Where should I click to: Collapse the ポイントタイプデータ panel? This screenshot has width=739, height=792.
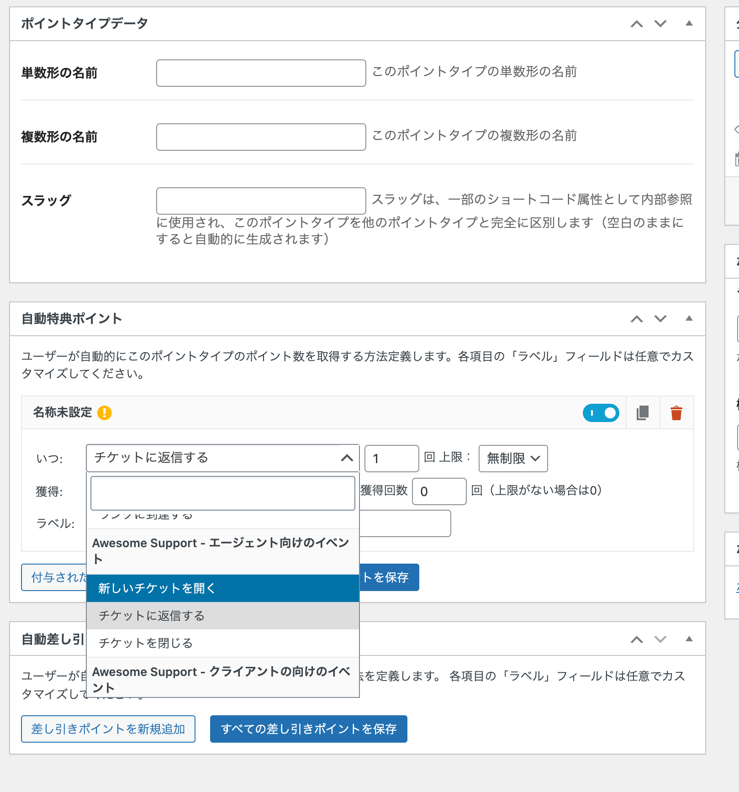pyautogui.click(x=689, y=23)
